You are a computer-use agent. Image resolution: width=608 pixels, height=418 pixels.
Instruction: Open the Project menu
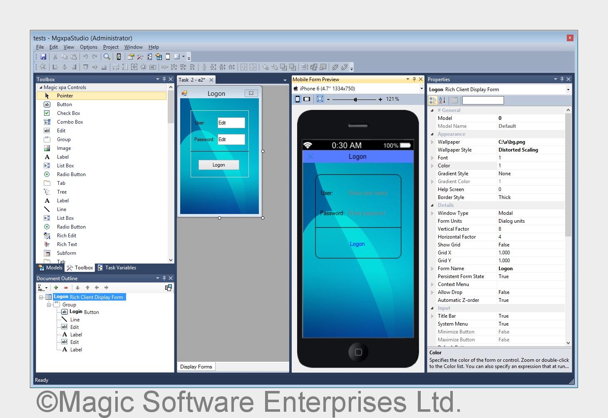tap(111, 47)
